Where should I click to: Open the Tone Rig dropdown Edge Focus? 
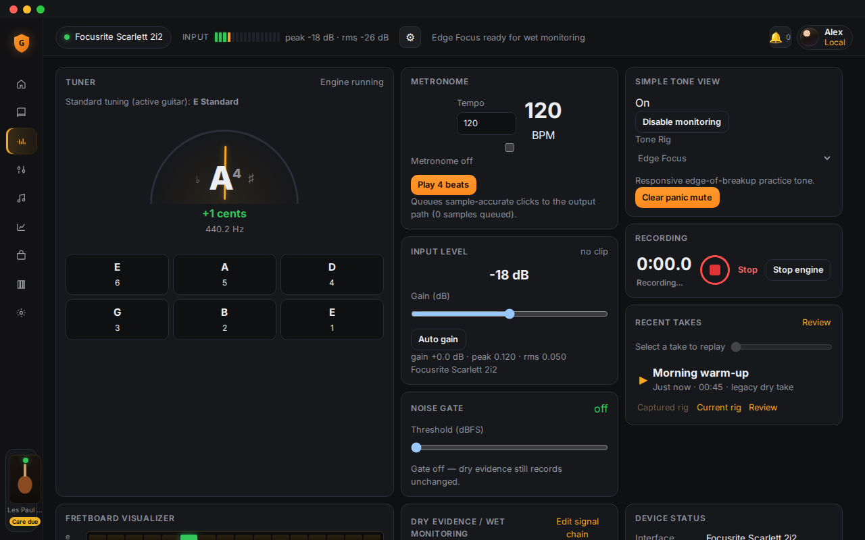pos(734,158)
